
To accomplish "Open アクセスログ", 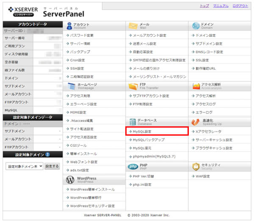I will [x=206, y=104].
